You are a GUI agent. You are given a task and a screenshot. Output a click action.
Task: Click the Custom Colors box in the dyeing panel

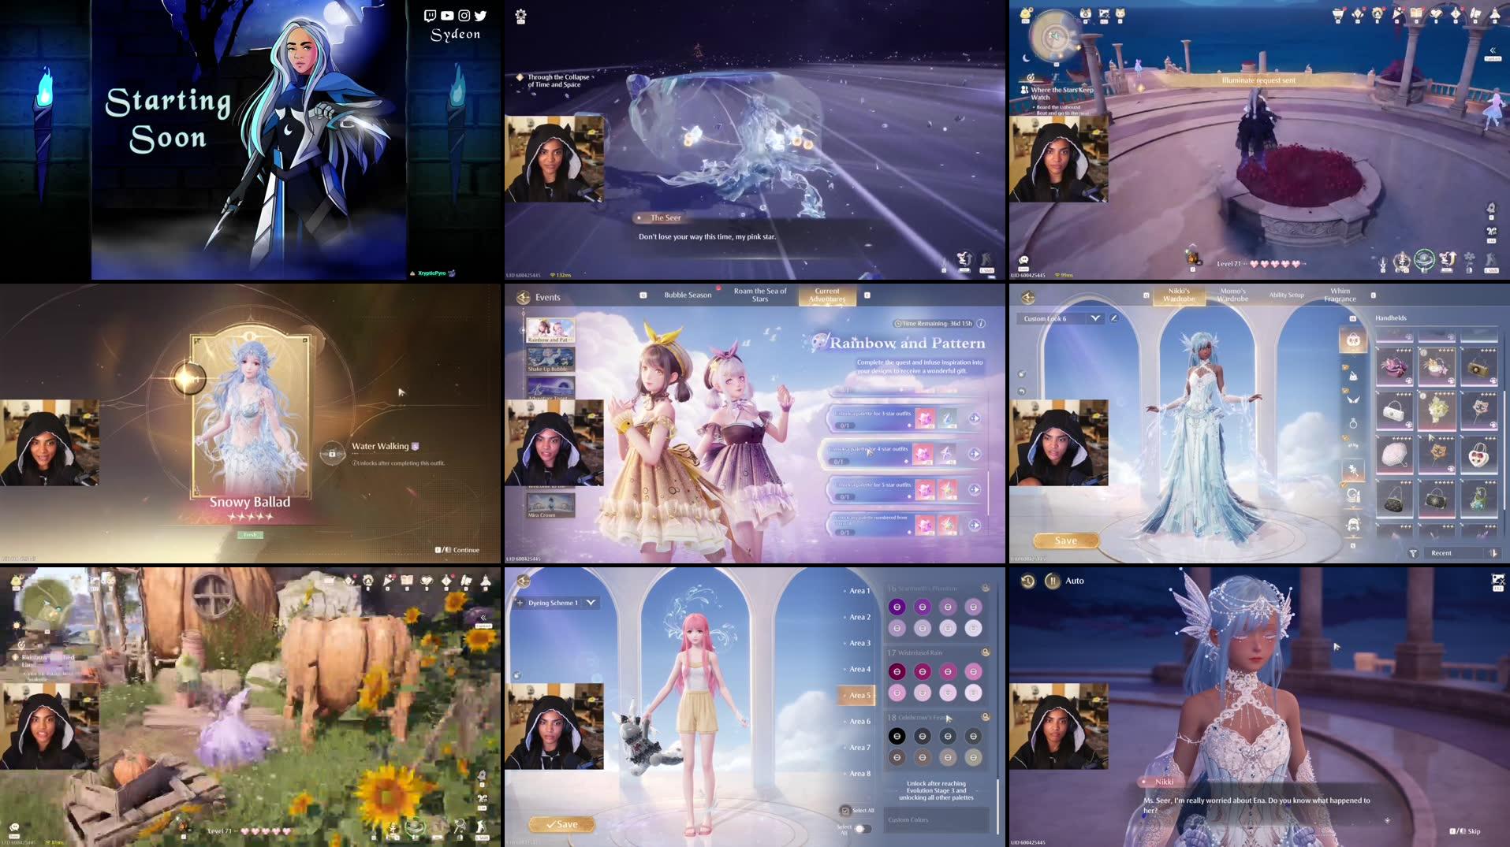tap(937, 819)
